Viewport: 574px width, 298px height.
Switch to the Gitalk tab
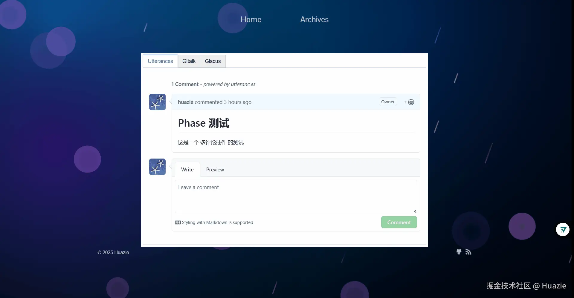pyautogui.click(x=189, y=61)
